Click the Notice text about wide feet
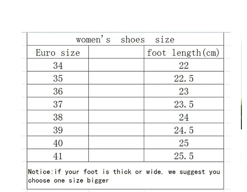The image size is (247, 192). click(x=124, y=176)
